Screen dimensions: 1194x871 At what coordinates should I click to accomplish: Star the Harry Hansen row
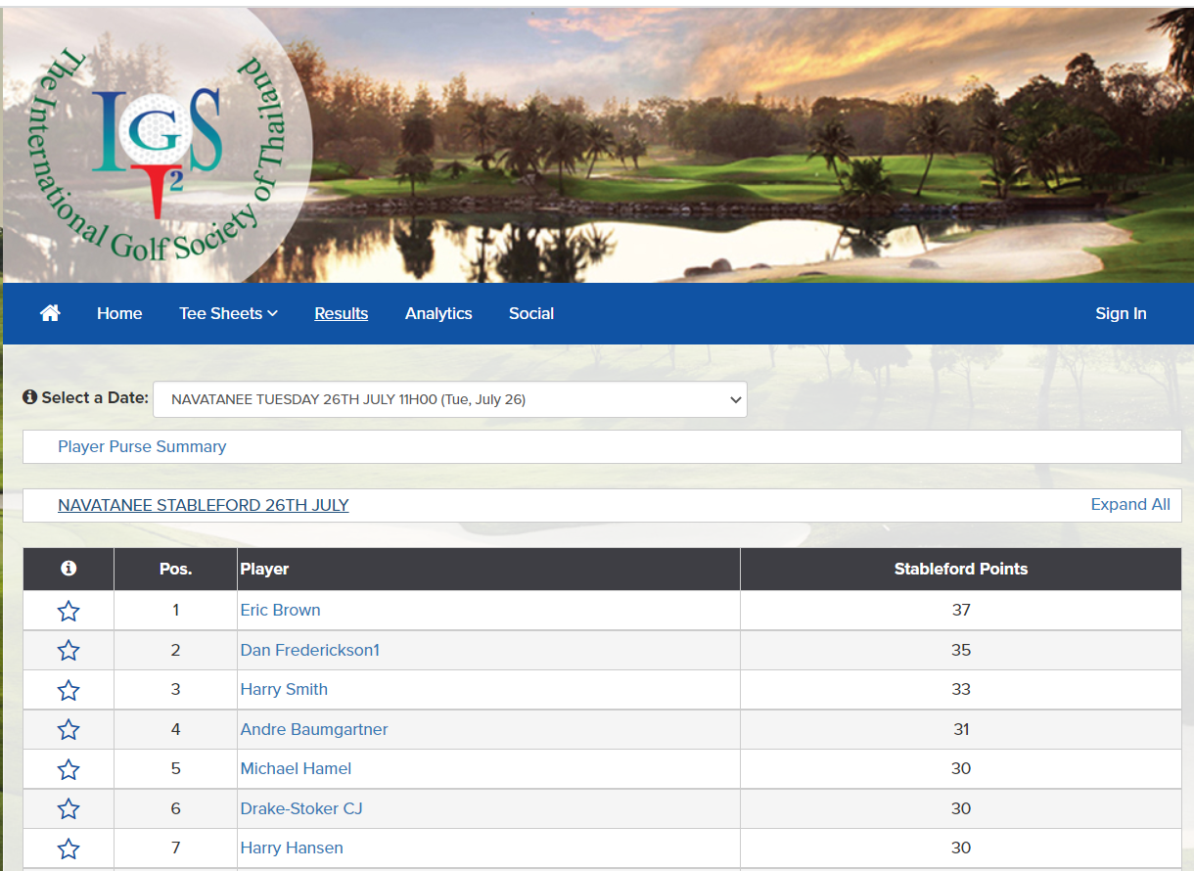69,848
